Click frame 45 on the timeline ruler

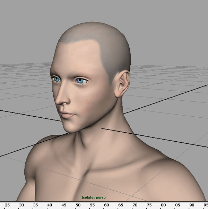[x=64, y=205]
